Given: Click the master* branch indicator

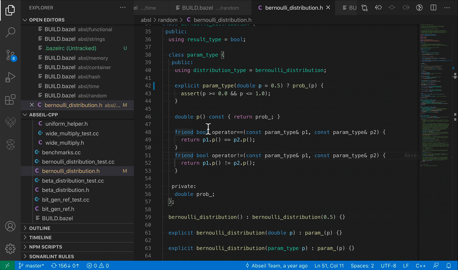Looking at the screenshot, I should pyautogui.click(x=31, y=266).
